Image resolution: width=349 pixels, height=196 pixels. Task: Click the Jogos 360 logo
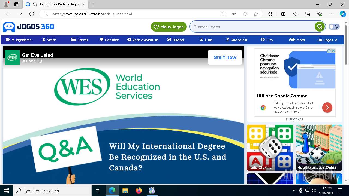28,27
